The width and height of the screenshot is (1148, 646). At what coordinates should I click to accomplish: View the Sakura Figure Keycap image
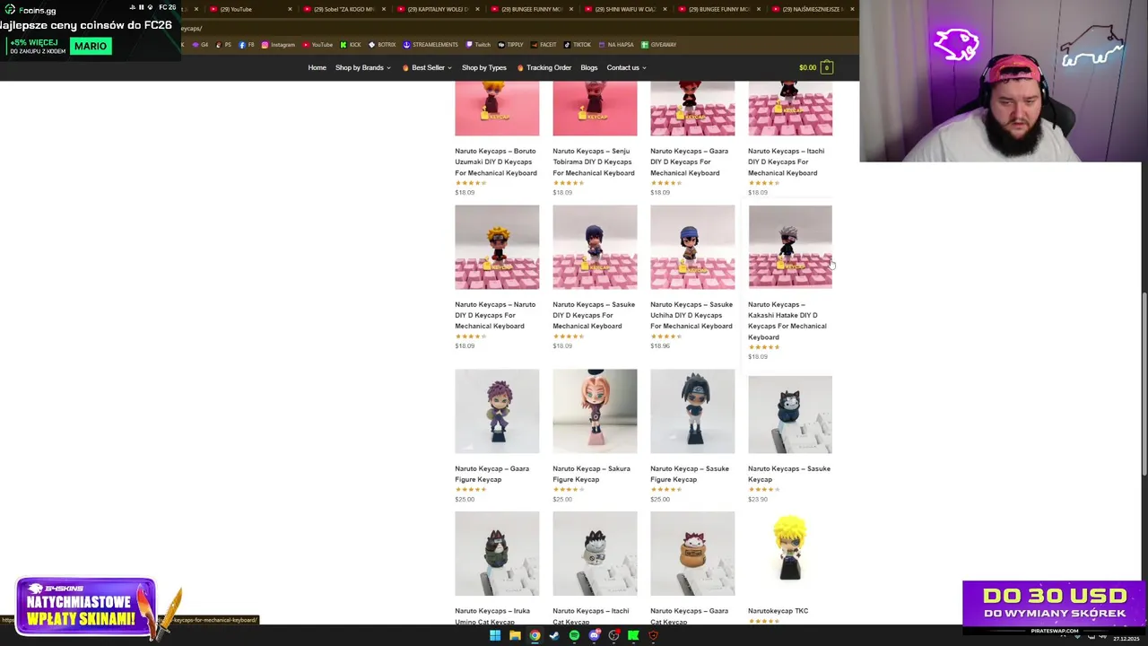point(595,411)
